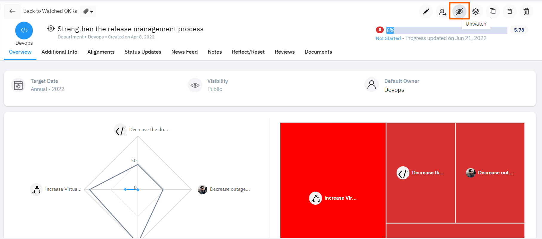Unwatch this OKR with the eye icon

point(459,12)
